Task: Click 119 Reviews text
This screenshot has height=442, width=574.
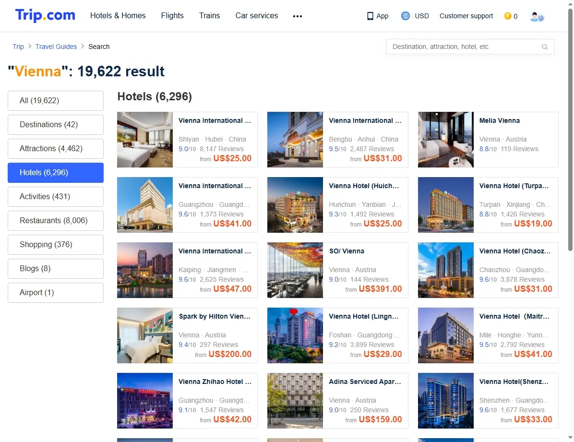Action: tap(519, 149)
